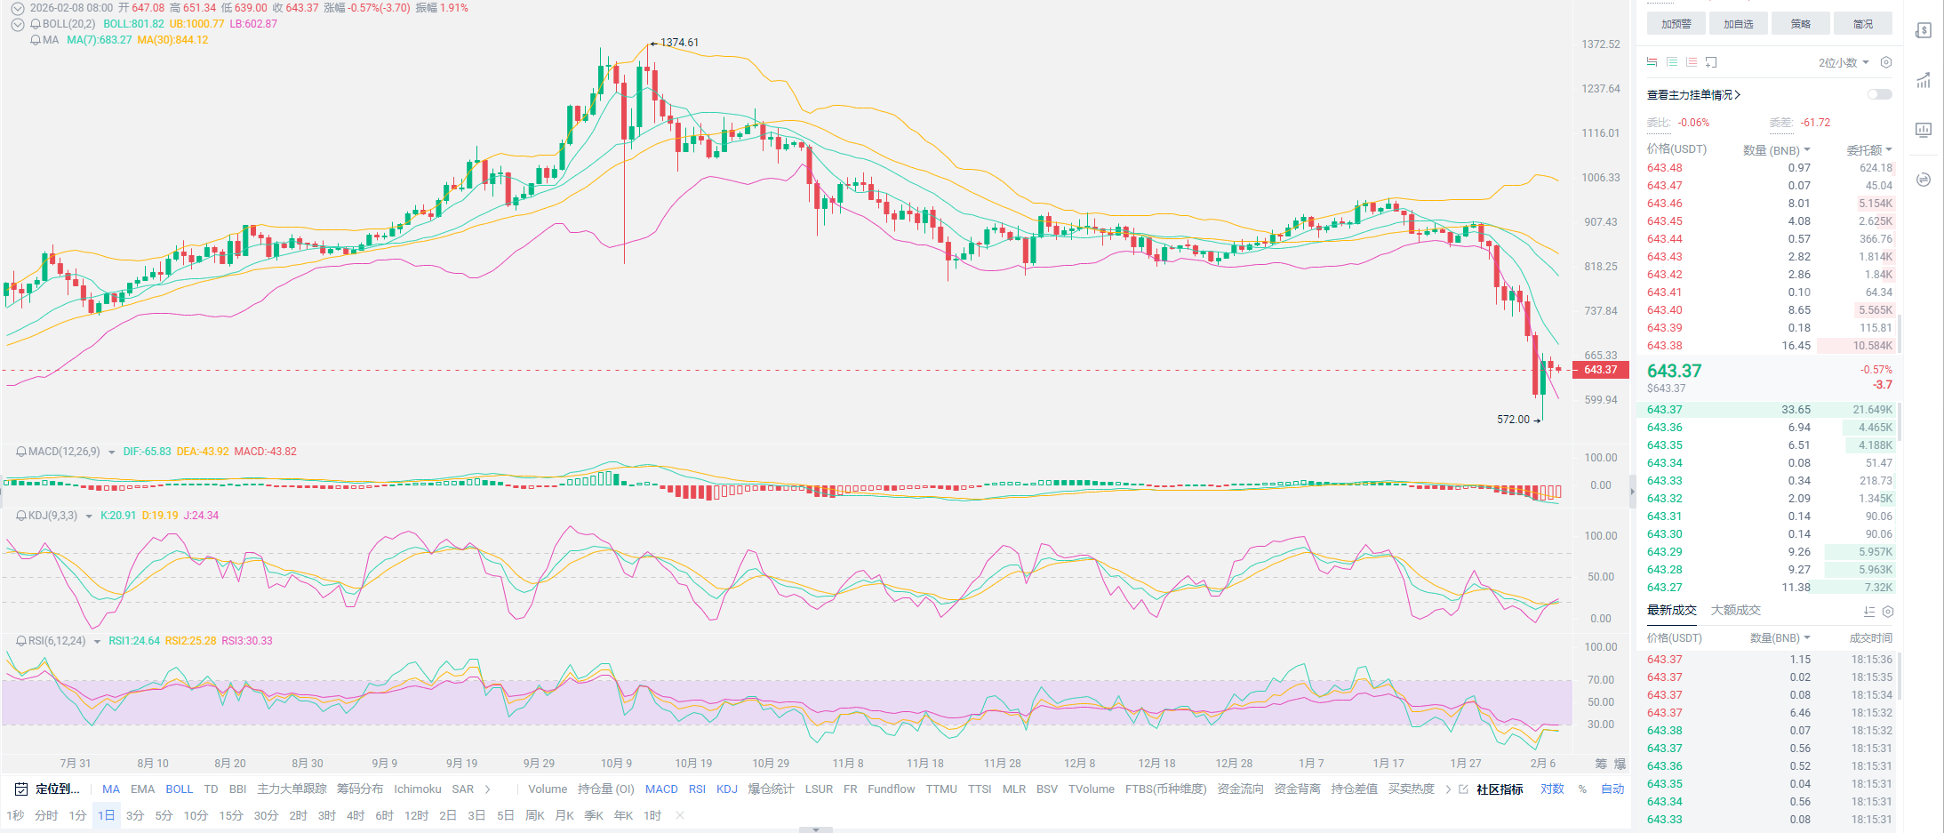Click the bell icon next to MACD(12,26,9)
The height and width of the screenshot is (833, 1944).
[20, 452]
